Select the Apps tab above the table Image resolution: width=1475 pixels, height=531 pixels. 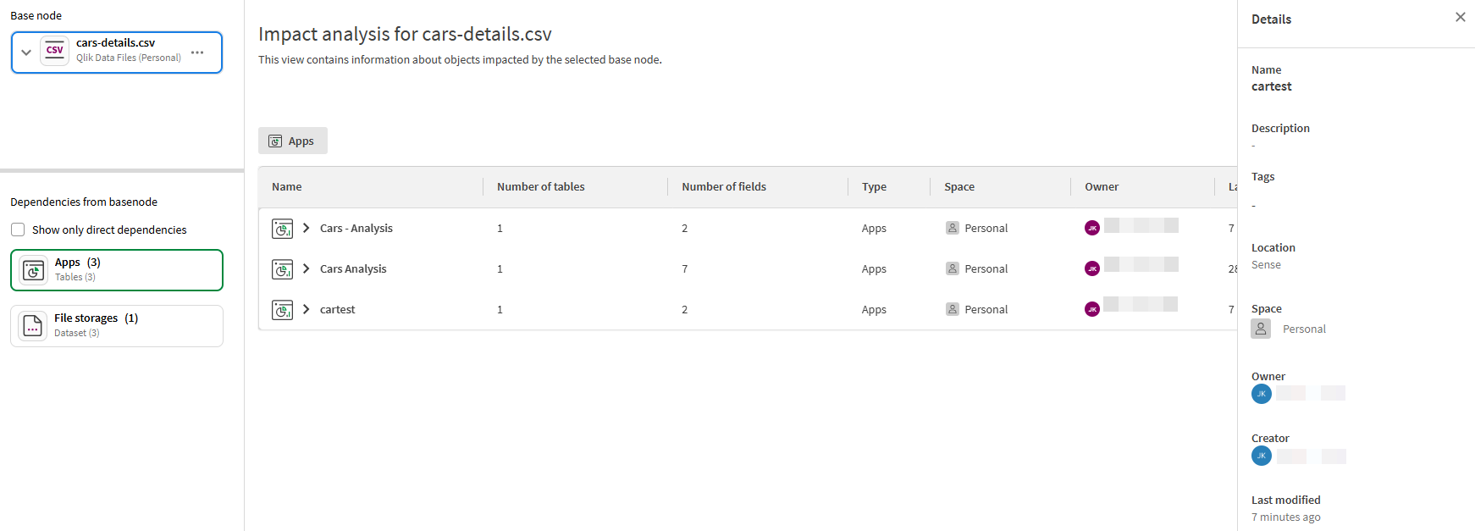tap(292, 141)
